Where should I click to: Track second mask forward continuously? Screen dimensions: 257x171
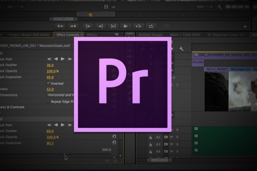pyautogui.click(x=63, y=125)
